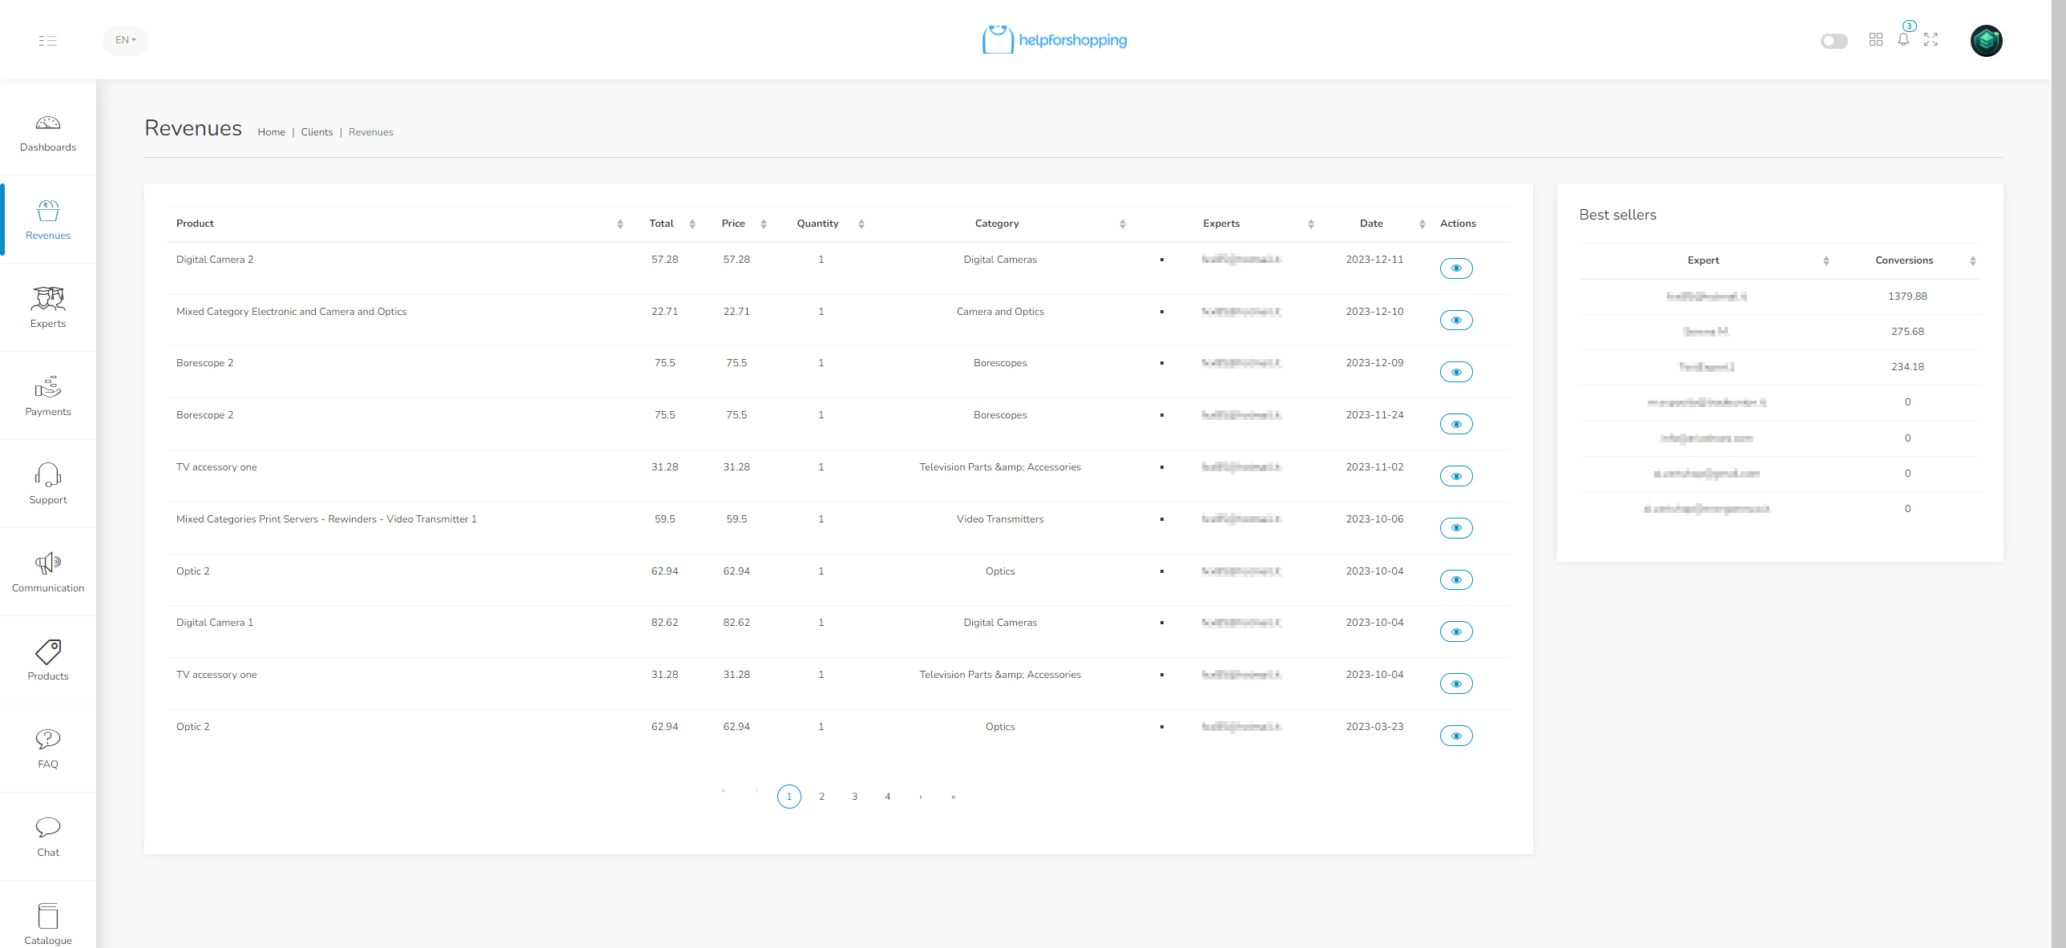The width and height of the screenshot is (2066, 948).
Task: Open the notifications bell
Action: (x=1903, y=39)
